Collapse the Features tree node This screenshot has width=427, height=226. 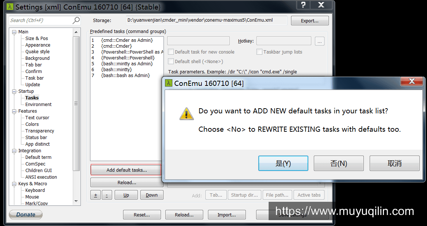point(14,111)
